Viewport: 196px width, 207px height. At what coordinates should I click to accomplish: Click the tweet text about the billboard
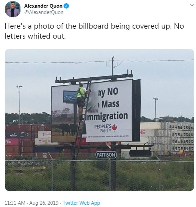click(94, 31)
